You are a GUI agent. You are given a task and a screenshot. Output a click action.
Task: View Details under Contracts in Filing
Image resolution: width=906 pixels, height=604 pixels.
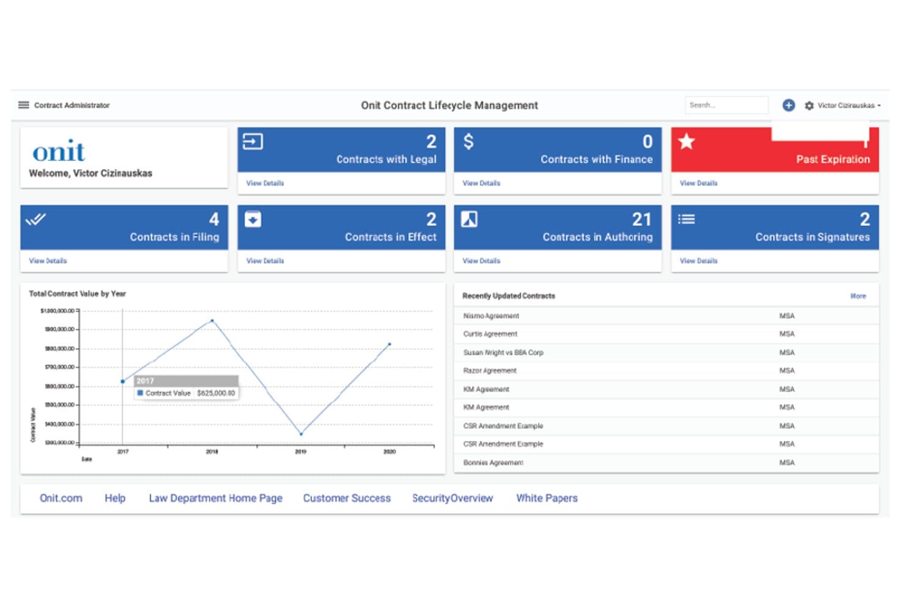point(48,261)
